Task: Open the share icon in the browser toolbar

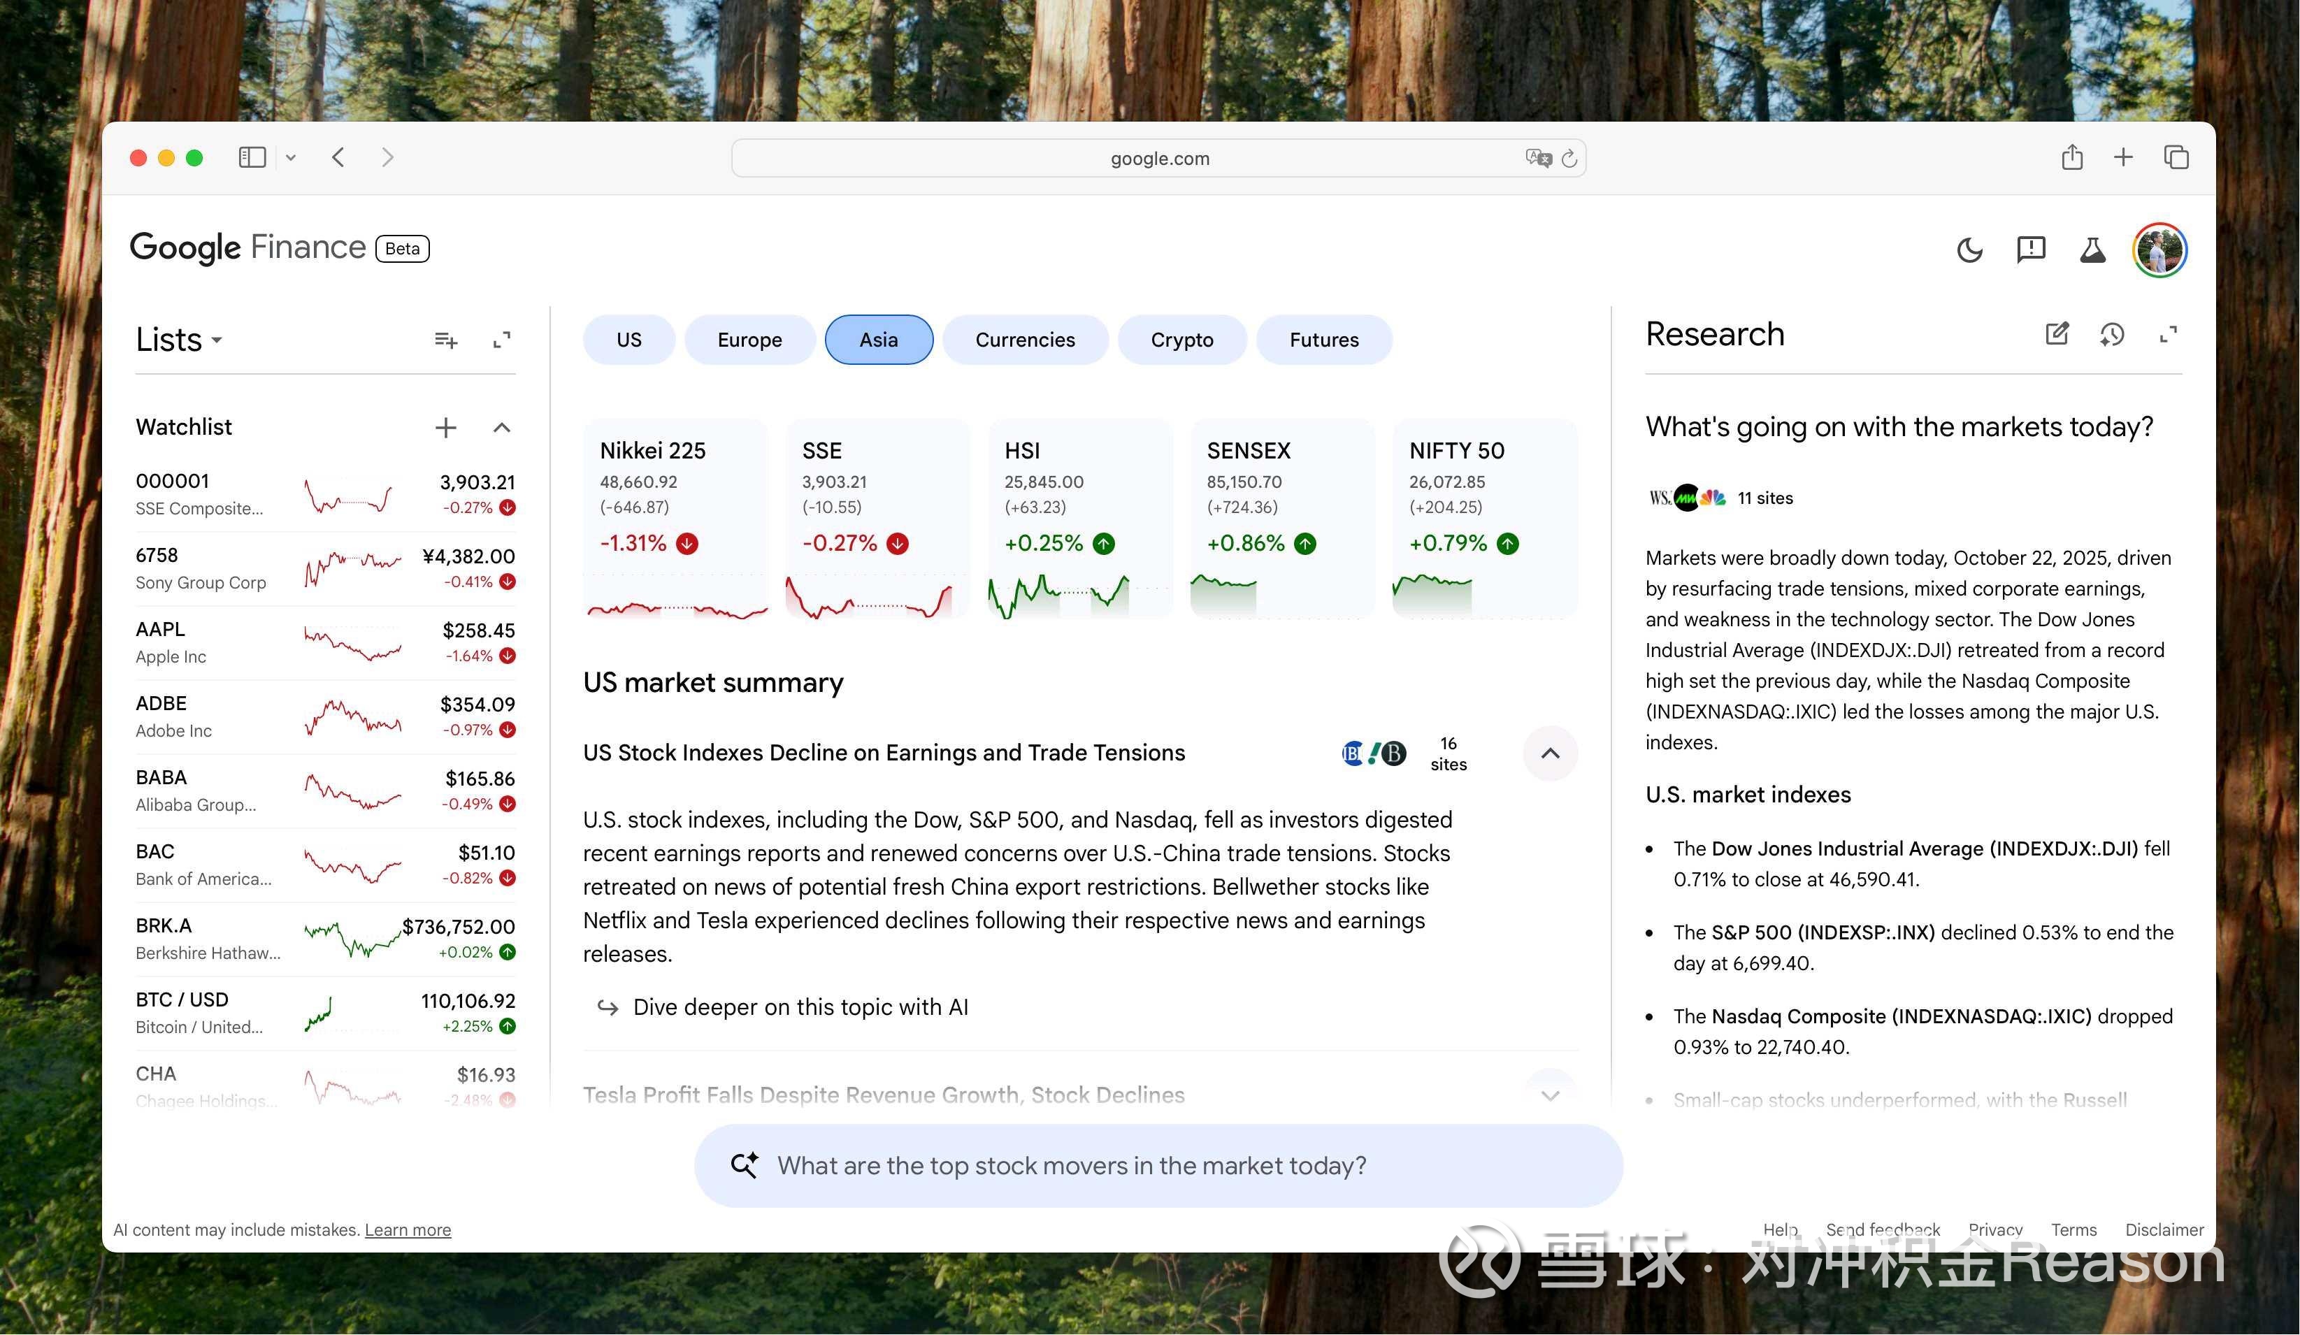Action: pyautogui.click(x=2072, y=157)
